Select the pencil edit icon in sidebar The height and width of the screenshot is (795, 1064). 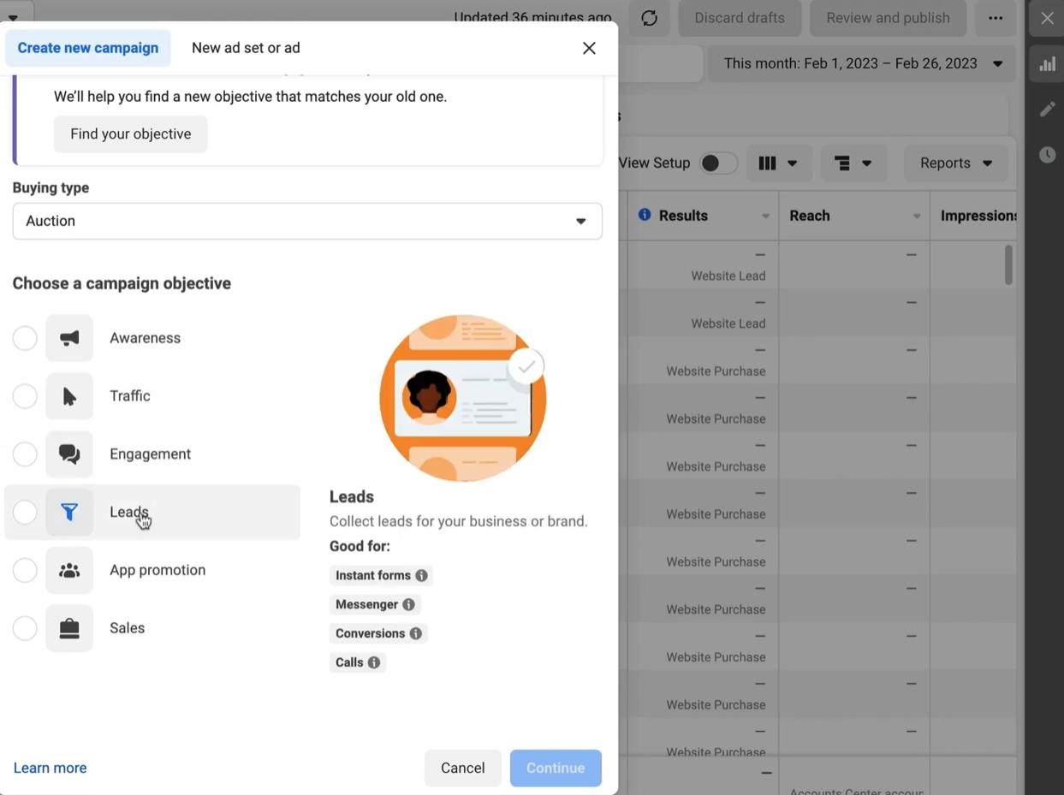[x=1047, y=110]
